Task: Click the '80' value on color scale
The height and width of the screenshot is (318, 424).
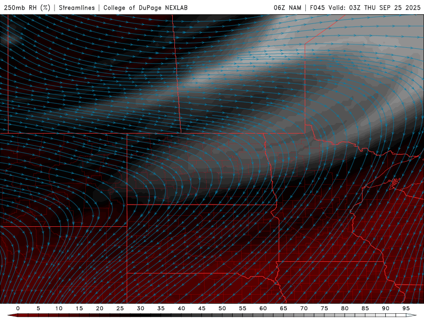Action: [x=344, y=308]
